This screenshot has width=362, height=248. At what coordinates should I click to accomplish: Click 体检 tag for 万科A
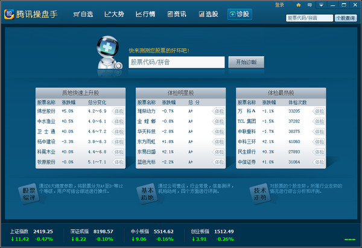(319, 111)
